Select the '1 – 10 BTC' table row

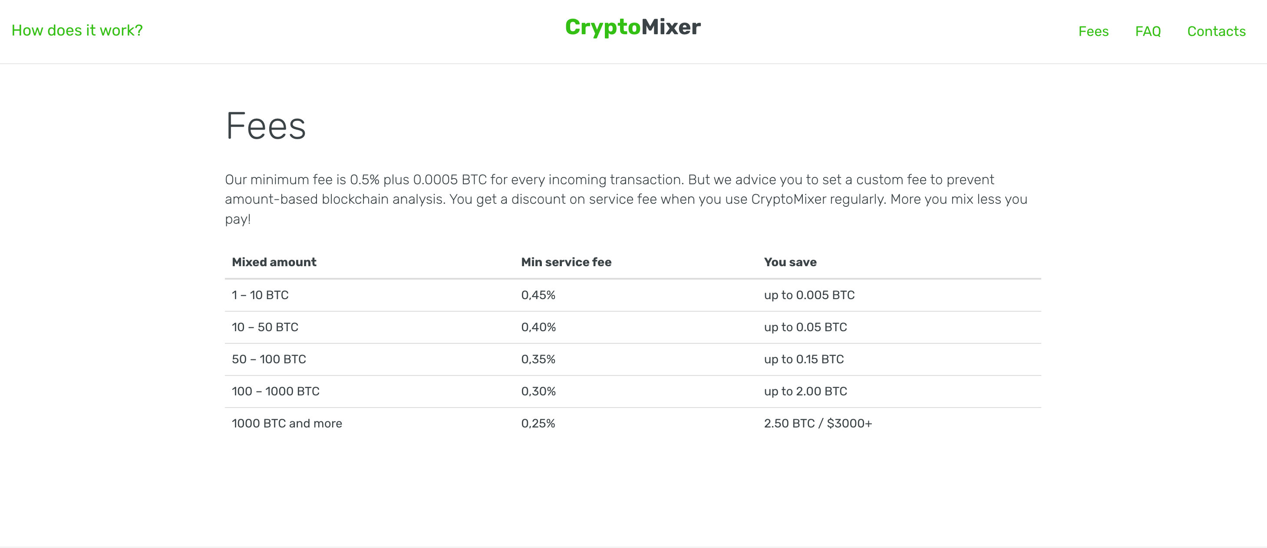coord(260,295)
